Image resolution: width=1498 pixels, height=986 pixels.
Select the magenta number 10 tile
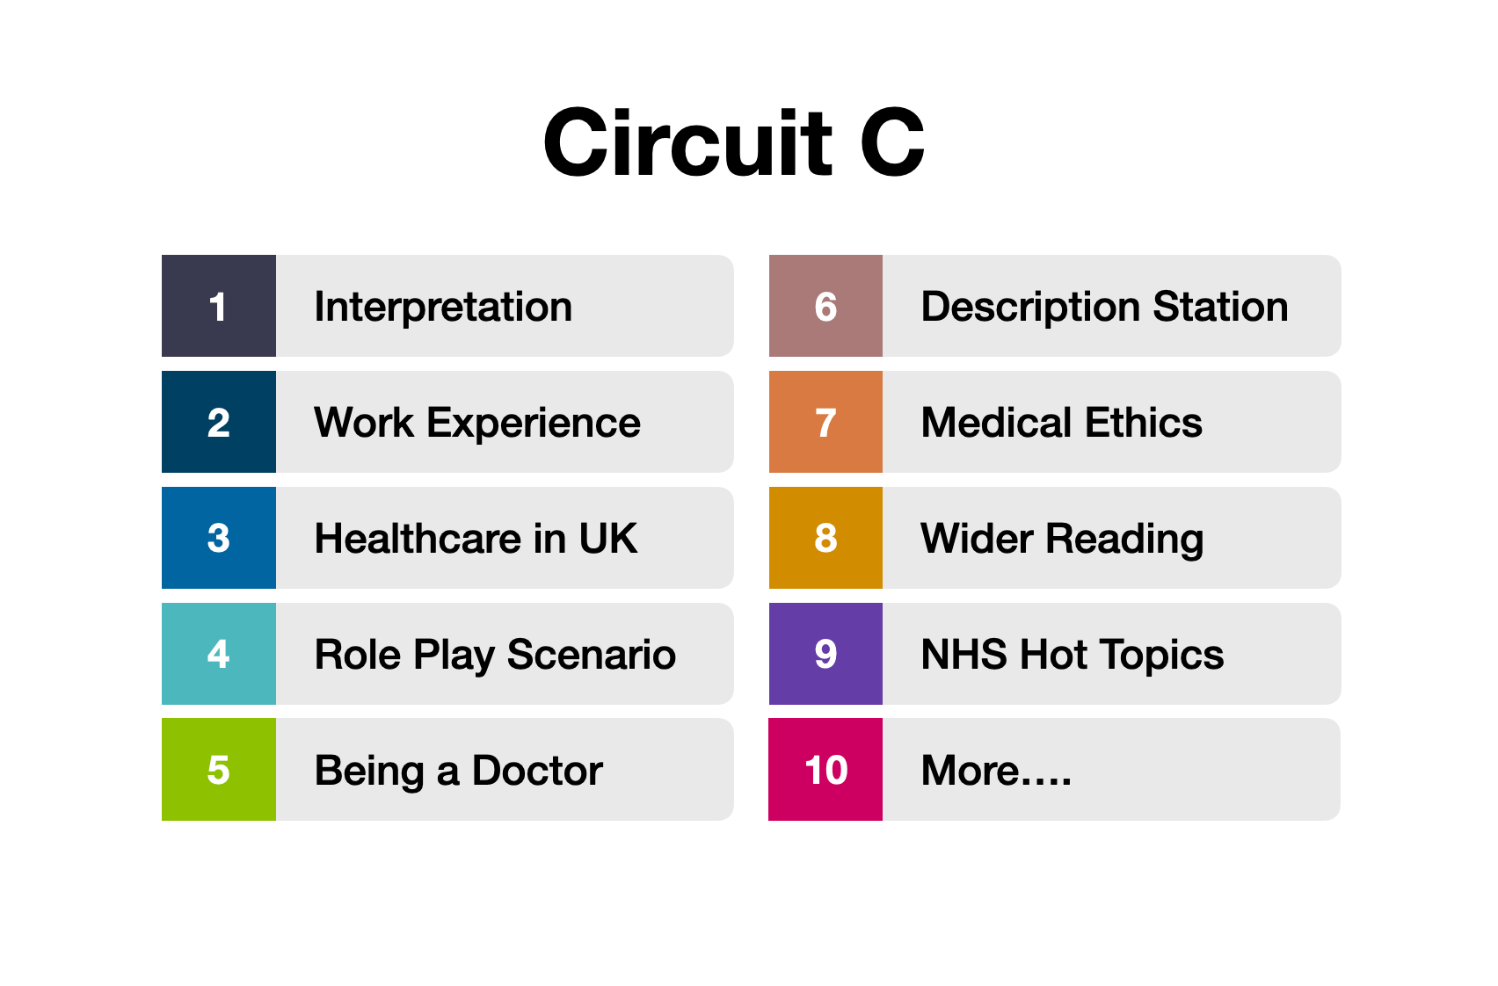tap(825, 770)
